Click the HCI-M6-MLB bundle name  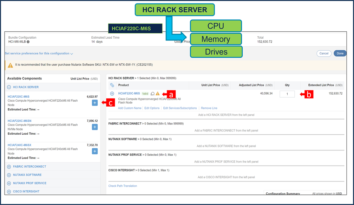(17, 42)
